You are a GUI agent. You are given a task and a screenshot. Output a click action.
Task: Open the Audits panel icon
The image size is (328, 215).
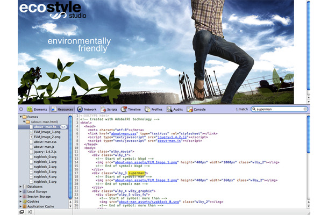pos(169,109)
